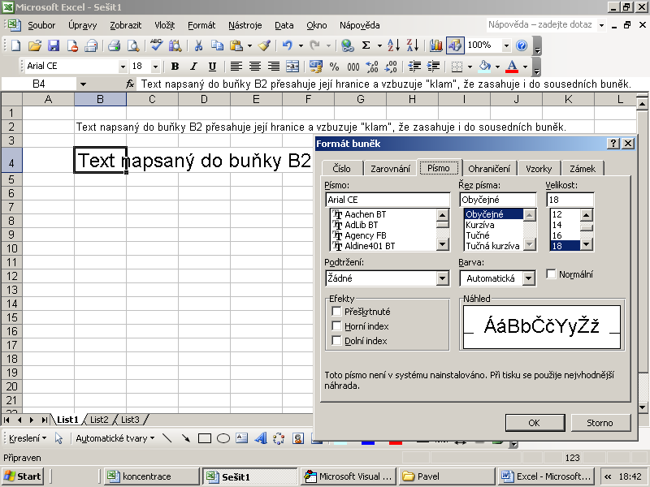This screenshot has width=650, height=487.
Task: Open the font color arrow dropdown
Action: [x=525, y=67]
